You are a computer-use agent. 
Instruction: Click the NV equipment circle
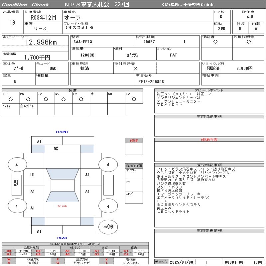tap(64, 99)
